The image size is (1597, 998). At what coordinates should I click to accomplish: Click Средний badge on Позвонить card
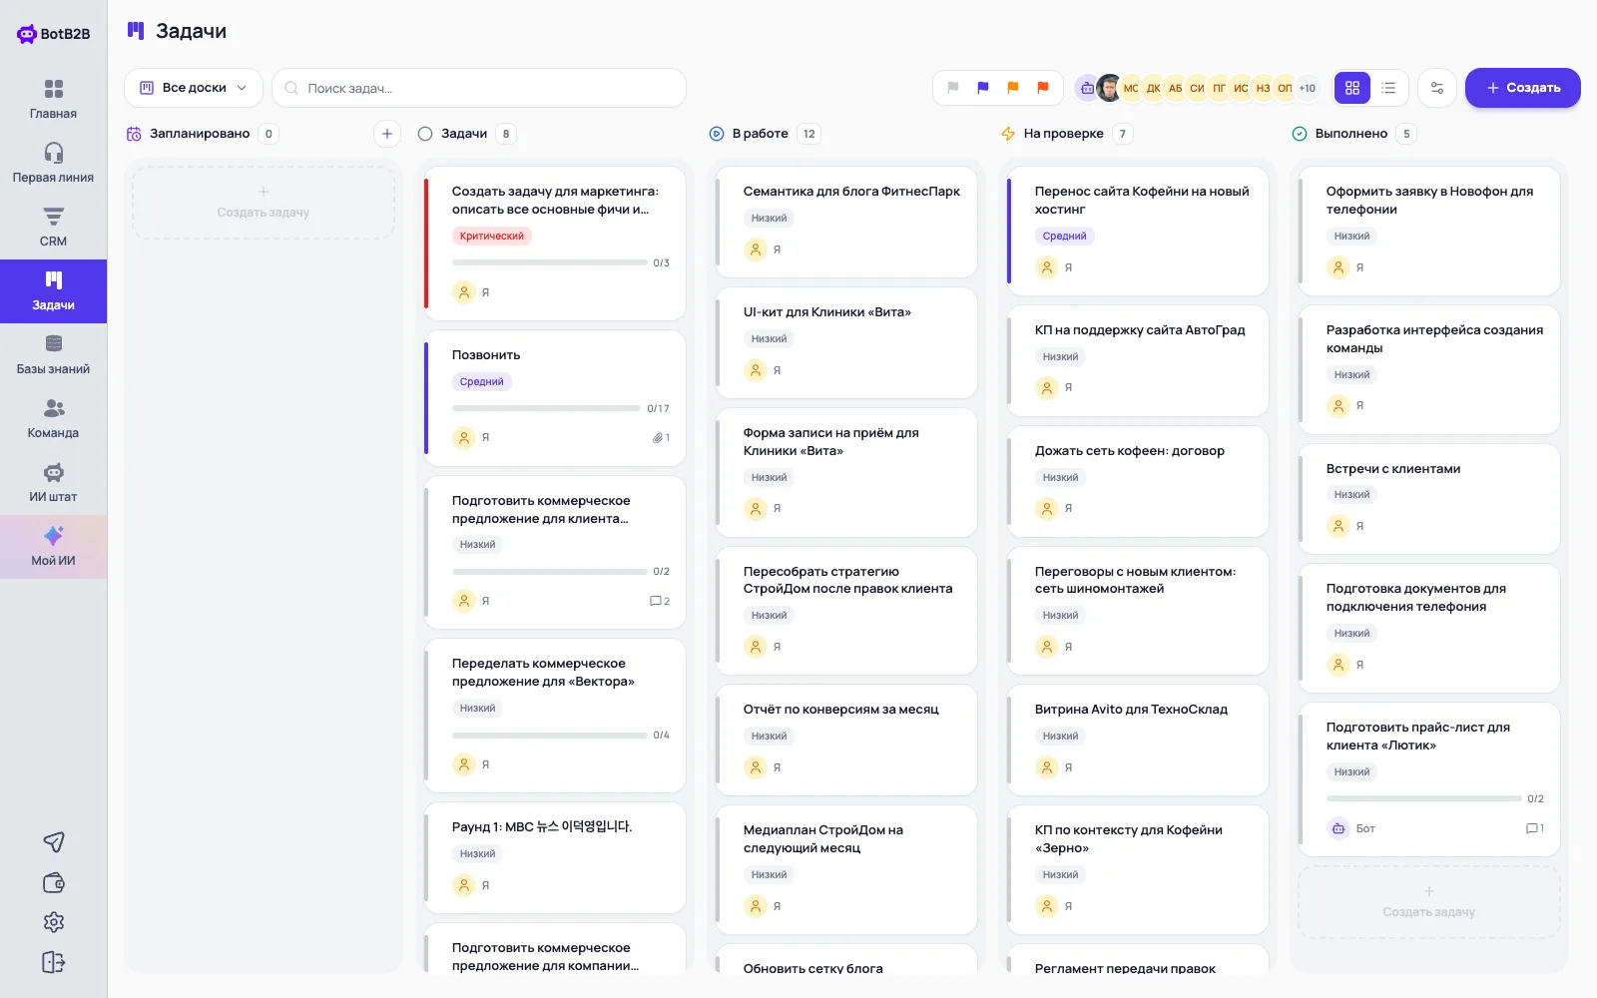click(481, 382)
